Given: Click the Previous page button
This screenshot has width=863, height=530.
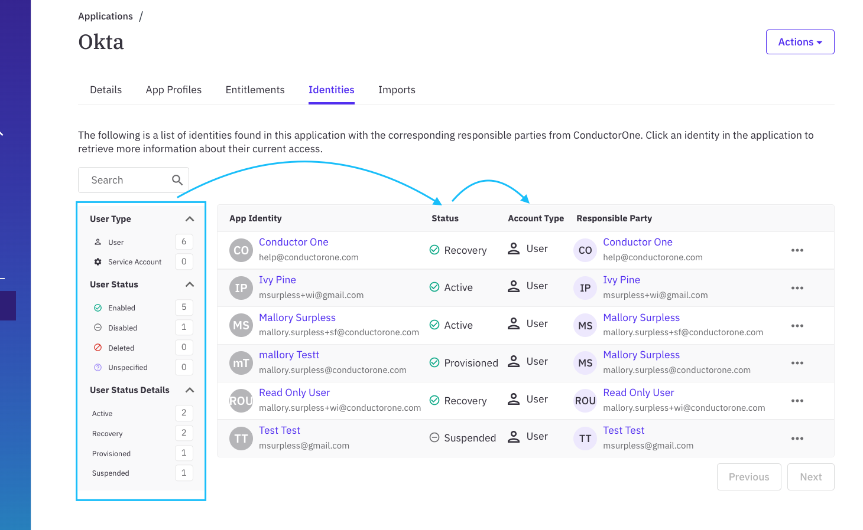Looking at the screenshot, I should click(x=749, y=477).
